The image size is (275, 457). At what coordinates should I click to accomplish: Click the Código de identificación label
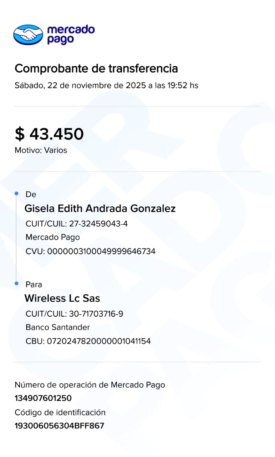[60, 413]
